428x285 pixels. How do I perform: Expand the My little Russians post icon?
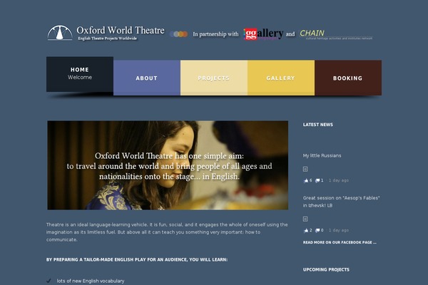click(305, 169)
